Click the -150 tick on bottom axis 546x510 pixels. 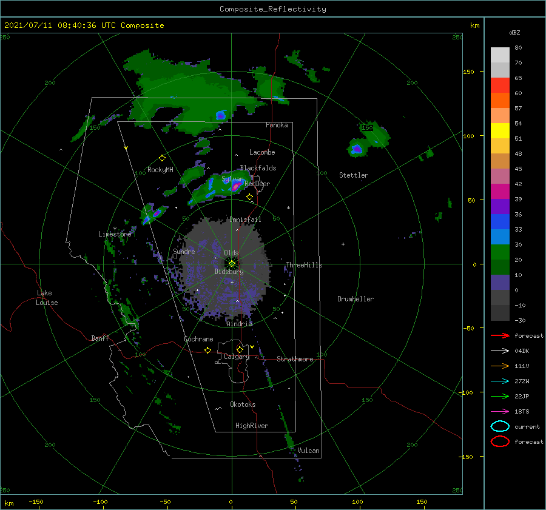click(x=36, y=502)
